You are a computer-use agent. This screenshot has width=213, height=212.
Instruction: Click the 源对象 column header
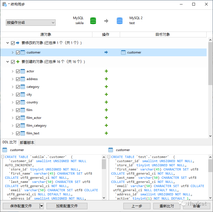click(46, 34)
